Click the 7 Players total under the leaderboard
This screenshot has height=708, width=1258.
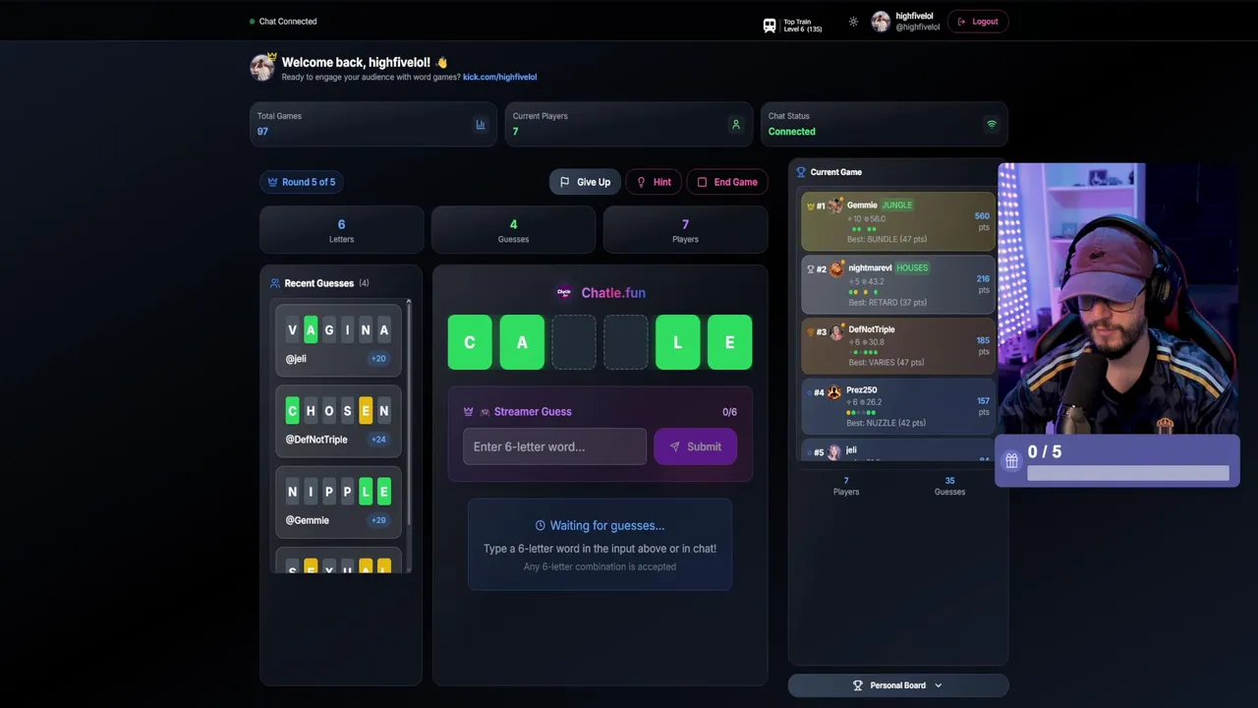(x=846, y=486)
